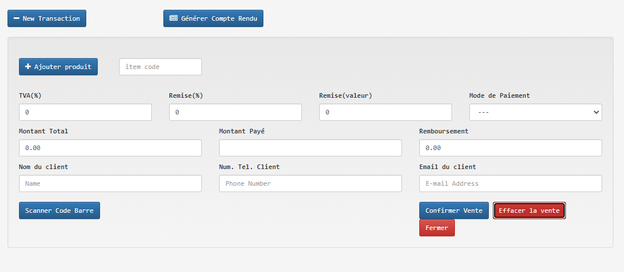The image size is (624, 272).
Task: Close the form with the Fermer button
Action: tap(437, 228)
